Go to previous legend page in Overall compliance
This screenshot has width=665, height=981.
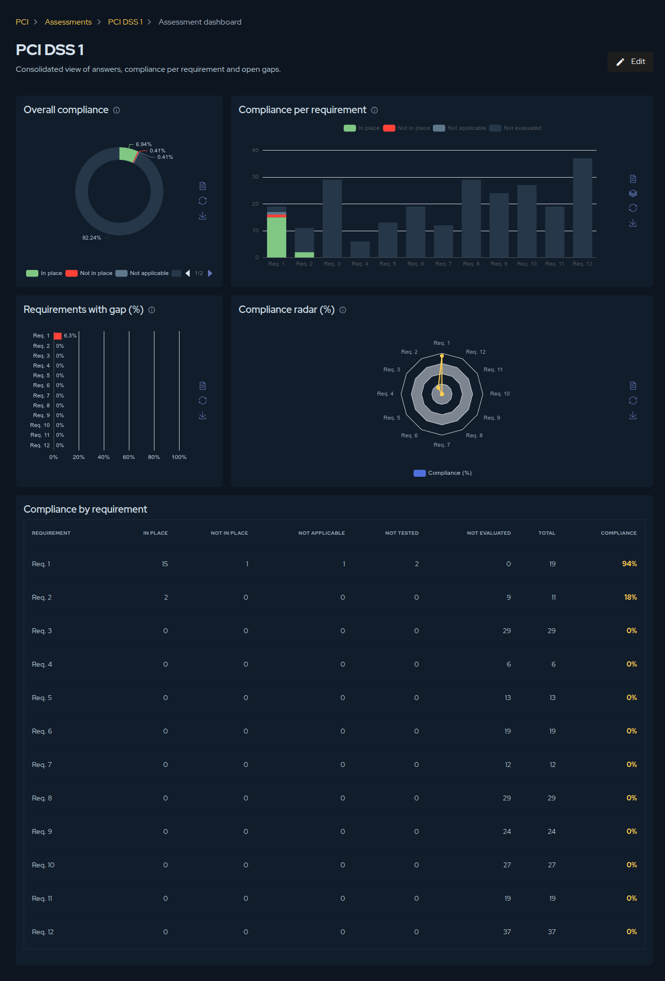(187, 273)
